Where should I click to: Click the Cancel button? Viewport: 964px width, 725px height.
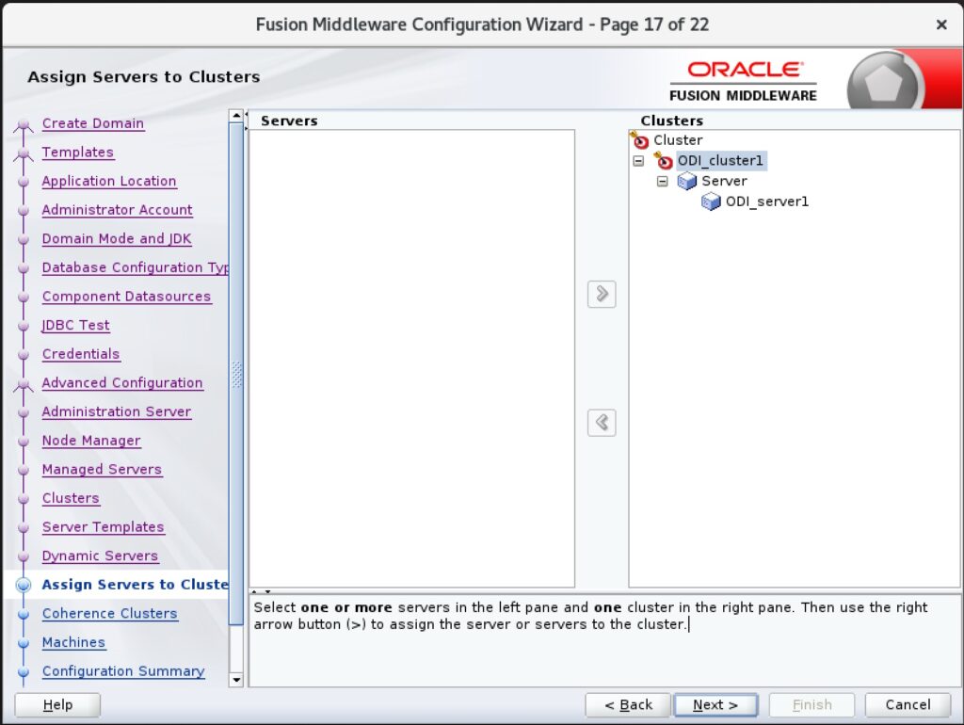coord(908,704)
